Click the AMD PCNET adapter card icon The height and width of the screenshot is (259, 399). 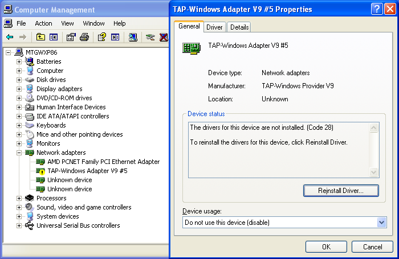click(x=40, y=162)
